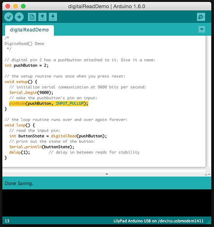214x227 pixels.
Task: Select the digitalReadDemo tab
Action: click(29, 30)
